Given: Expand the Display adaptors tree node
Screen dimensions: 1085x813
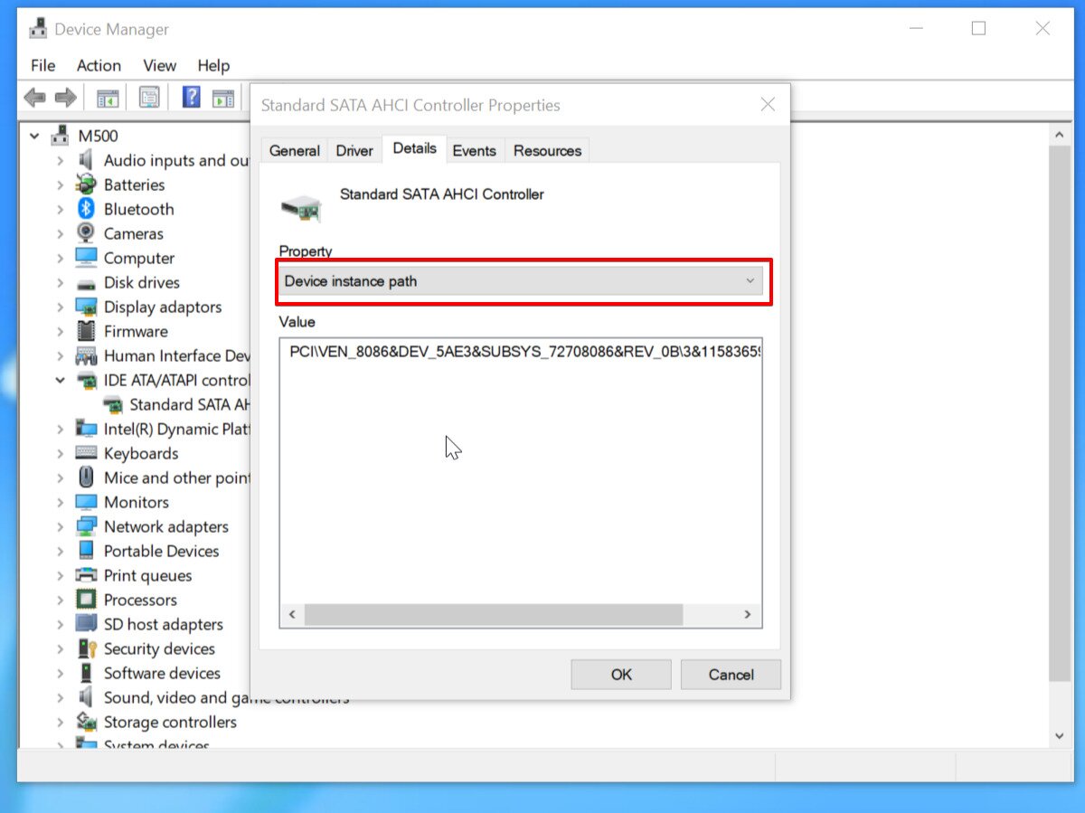Looking at the screenshot, I should pyautogui.click(x=60, y=307).
